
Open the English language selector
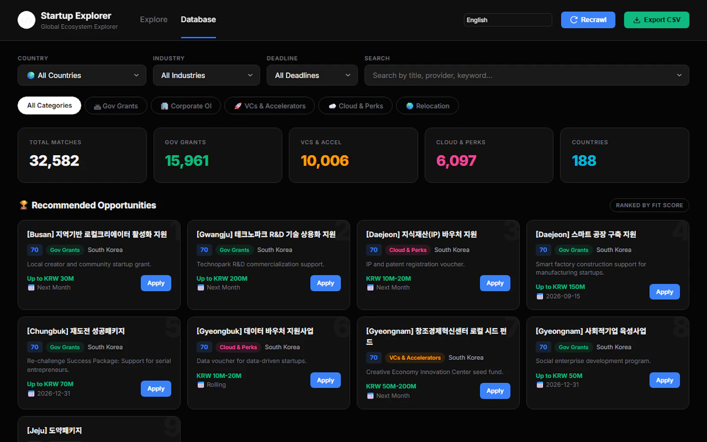(x=508, y=20)
